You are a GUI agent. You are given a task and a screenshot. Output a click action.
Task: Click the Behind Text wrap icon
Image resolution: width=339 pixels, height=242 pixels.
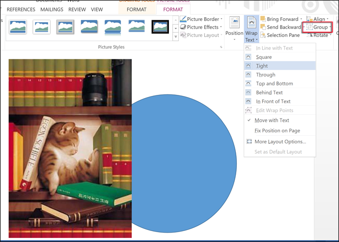click(248, 92)
